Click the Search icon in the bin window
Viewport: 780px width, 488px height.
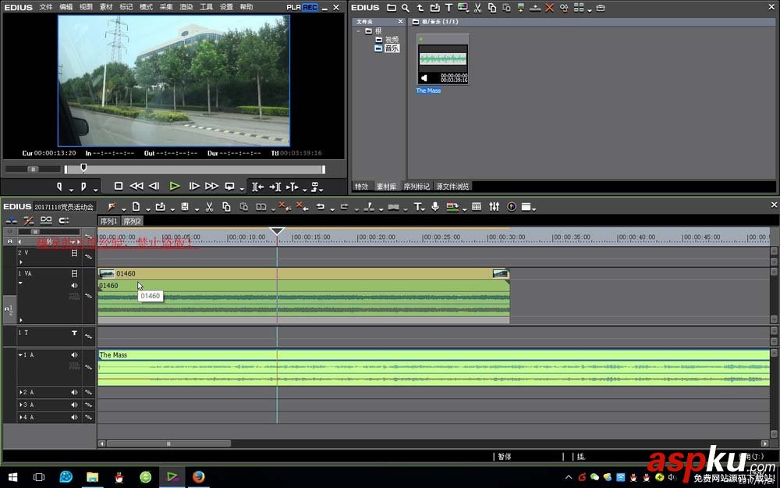(x=406, y=8)
